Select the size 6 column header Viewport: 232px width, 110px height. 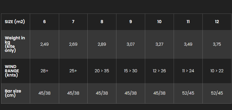pos(44,22)
